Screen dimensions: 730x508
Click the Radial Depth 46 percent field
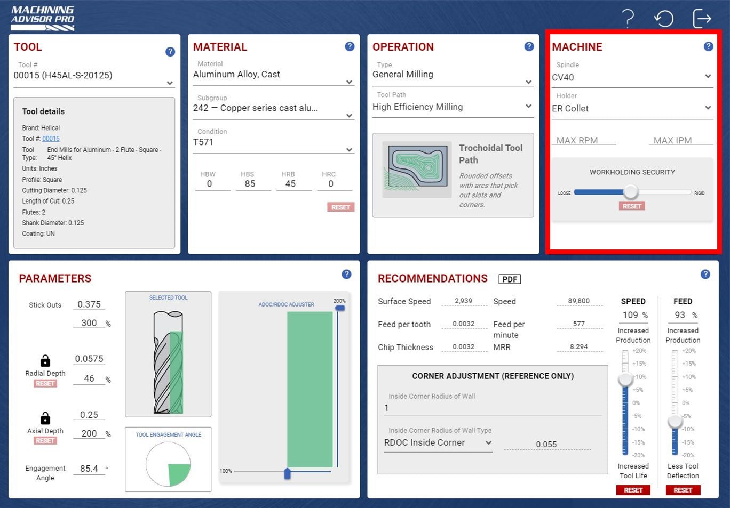point(89,378)
